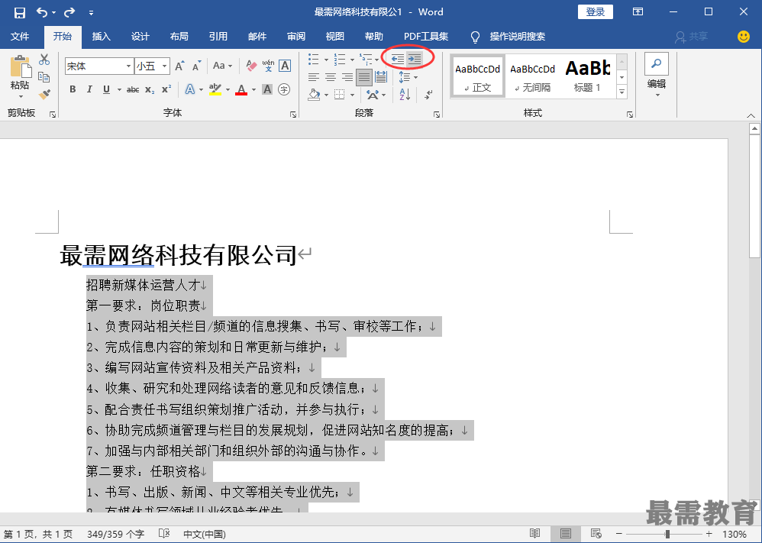Image resolution: width=762 pixels, height=543 pixels.
Task: Open the 编辑 search group
Action: 657,76
